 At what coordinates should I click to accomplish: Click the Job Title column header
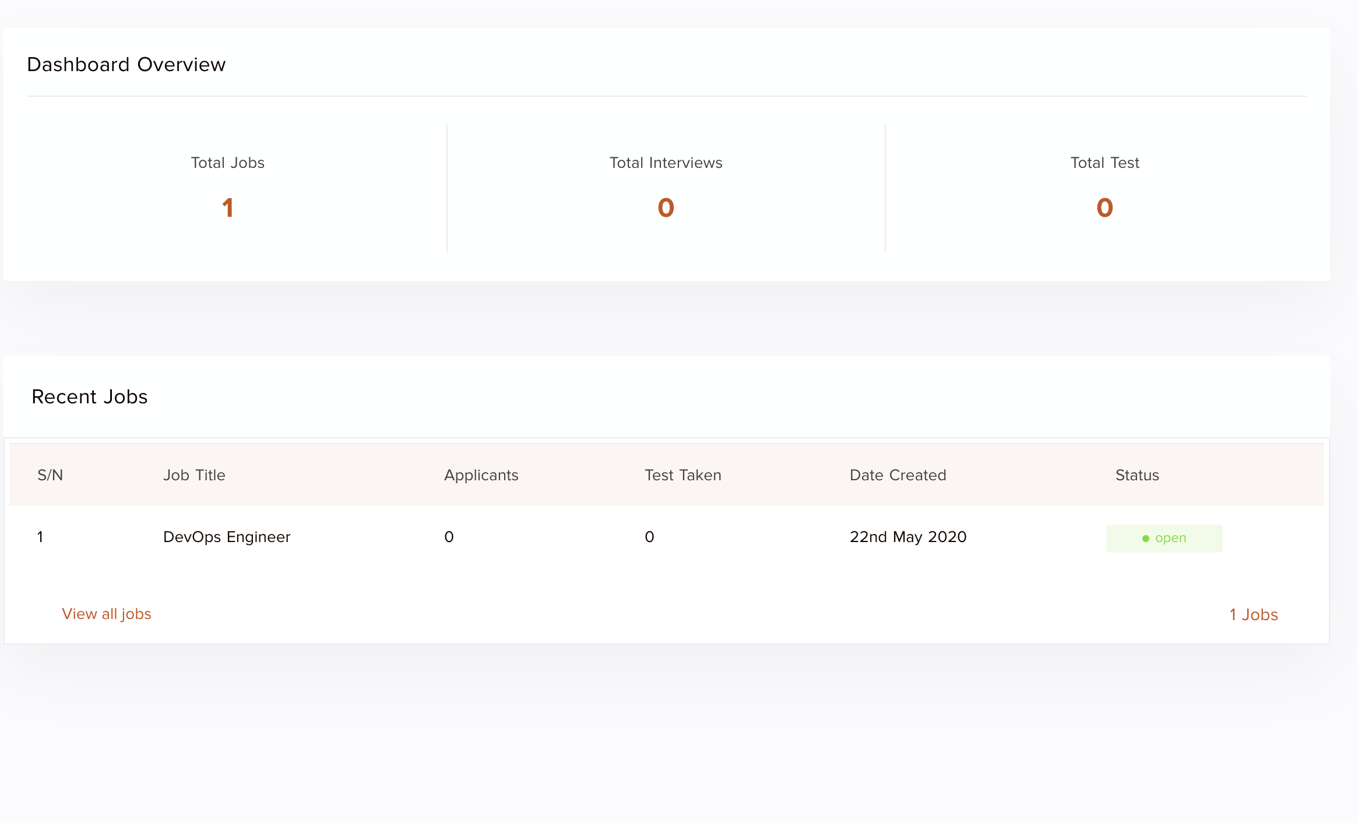click(194, 475)
